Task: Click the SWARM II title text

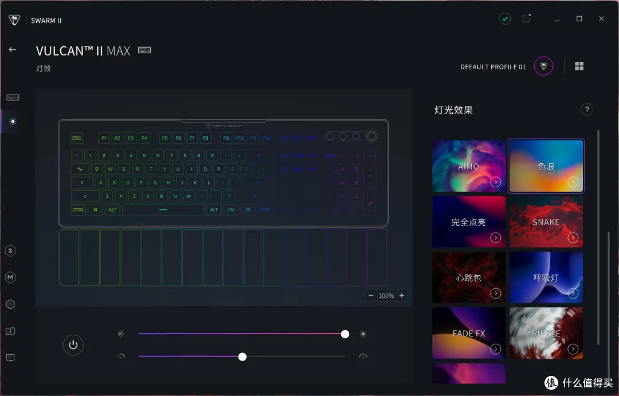Action: [x=46, y=21]
